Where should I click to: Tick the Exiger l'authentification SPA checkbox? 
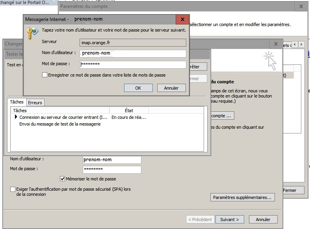coord(13,190)
